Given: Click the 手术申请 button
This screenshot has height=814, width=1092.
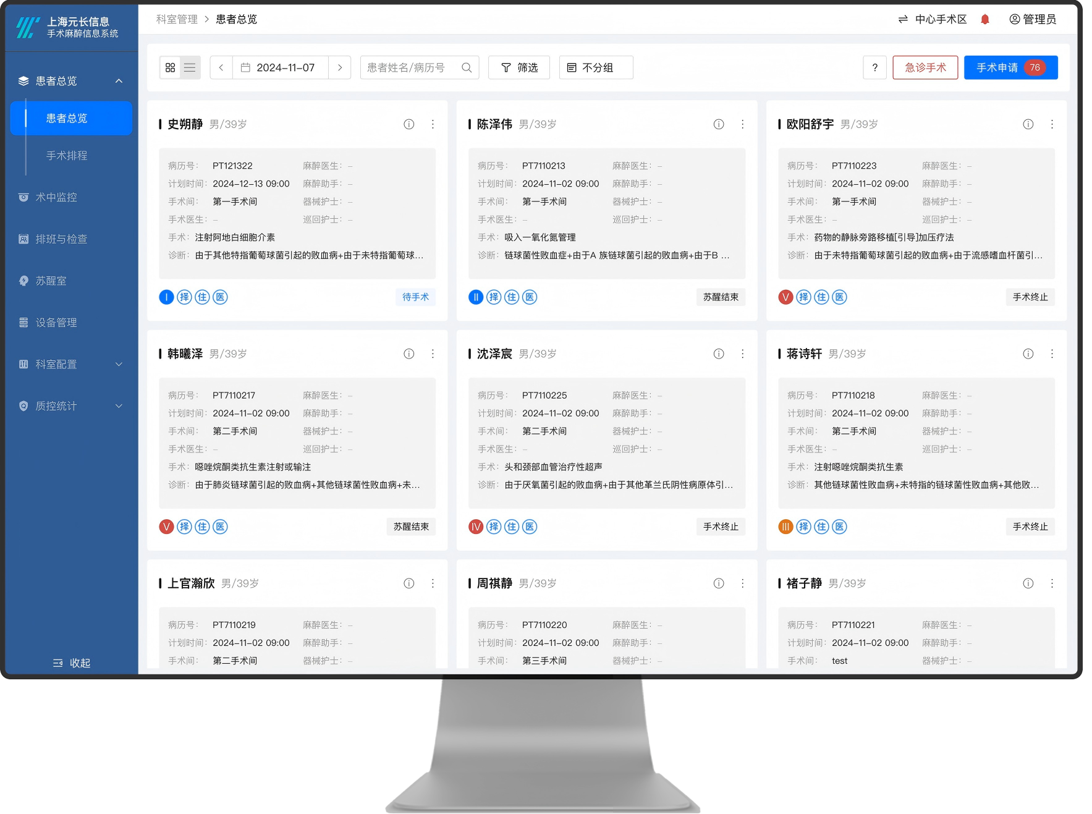Looking at the screenshot, I should point(1010,67).
